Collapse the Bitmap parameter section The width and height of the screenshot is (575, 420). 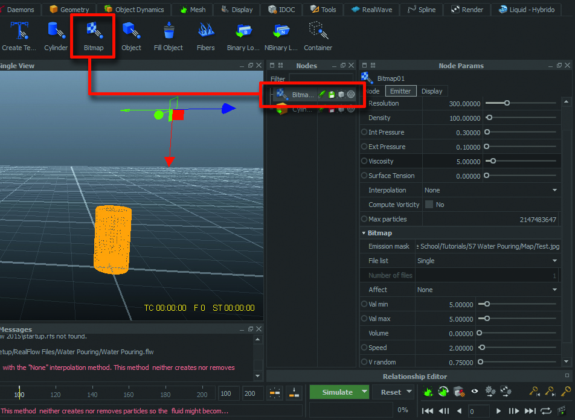pos(364,233)
